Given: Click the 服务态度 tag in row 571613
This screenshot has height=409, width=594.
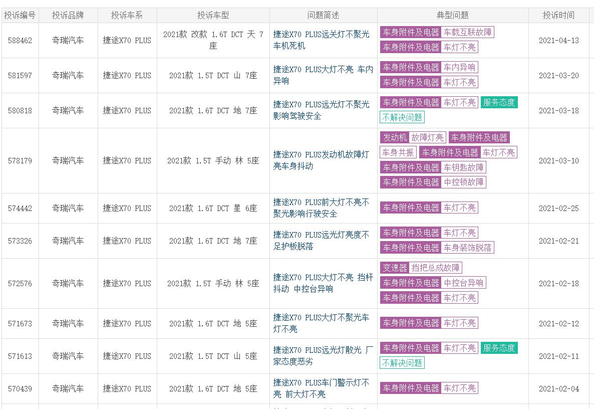Looking at the screenshot, I should point(499,348).
